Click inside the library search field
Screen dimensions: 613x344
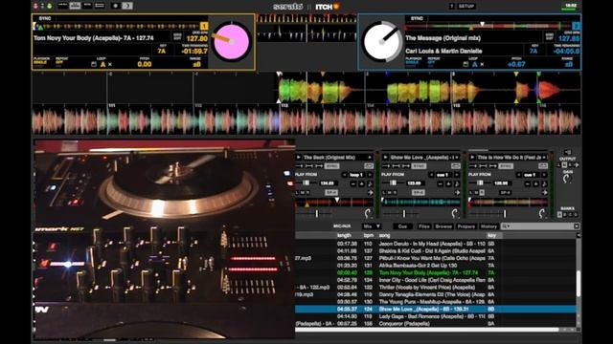(541, 226)
